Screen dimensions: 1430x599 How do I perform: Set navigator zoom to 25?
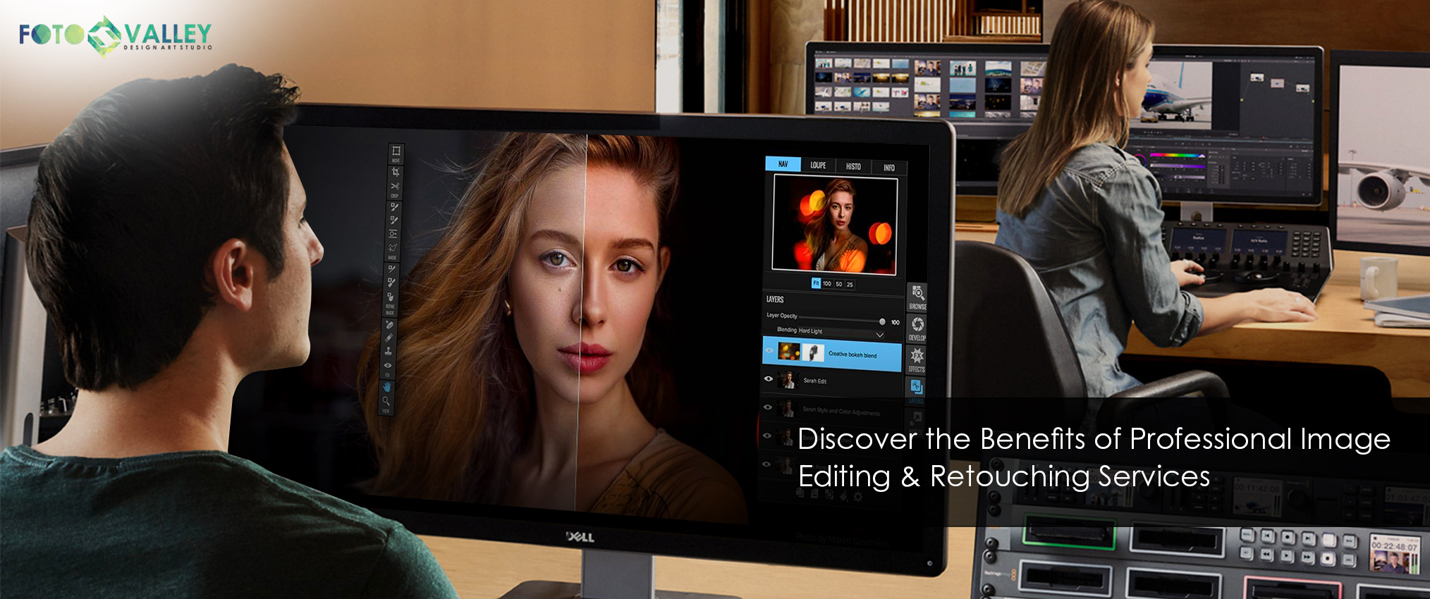point(850,285)
